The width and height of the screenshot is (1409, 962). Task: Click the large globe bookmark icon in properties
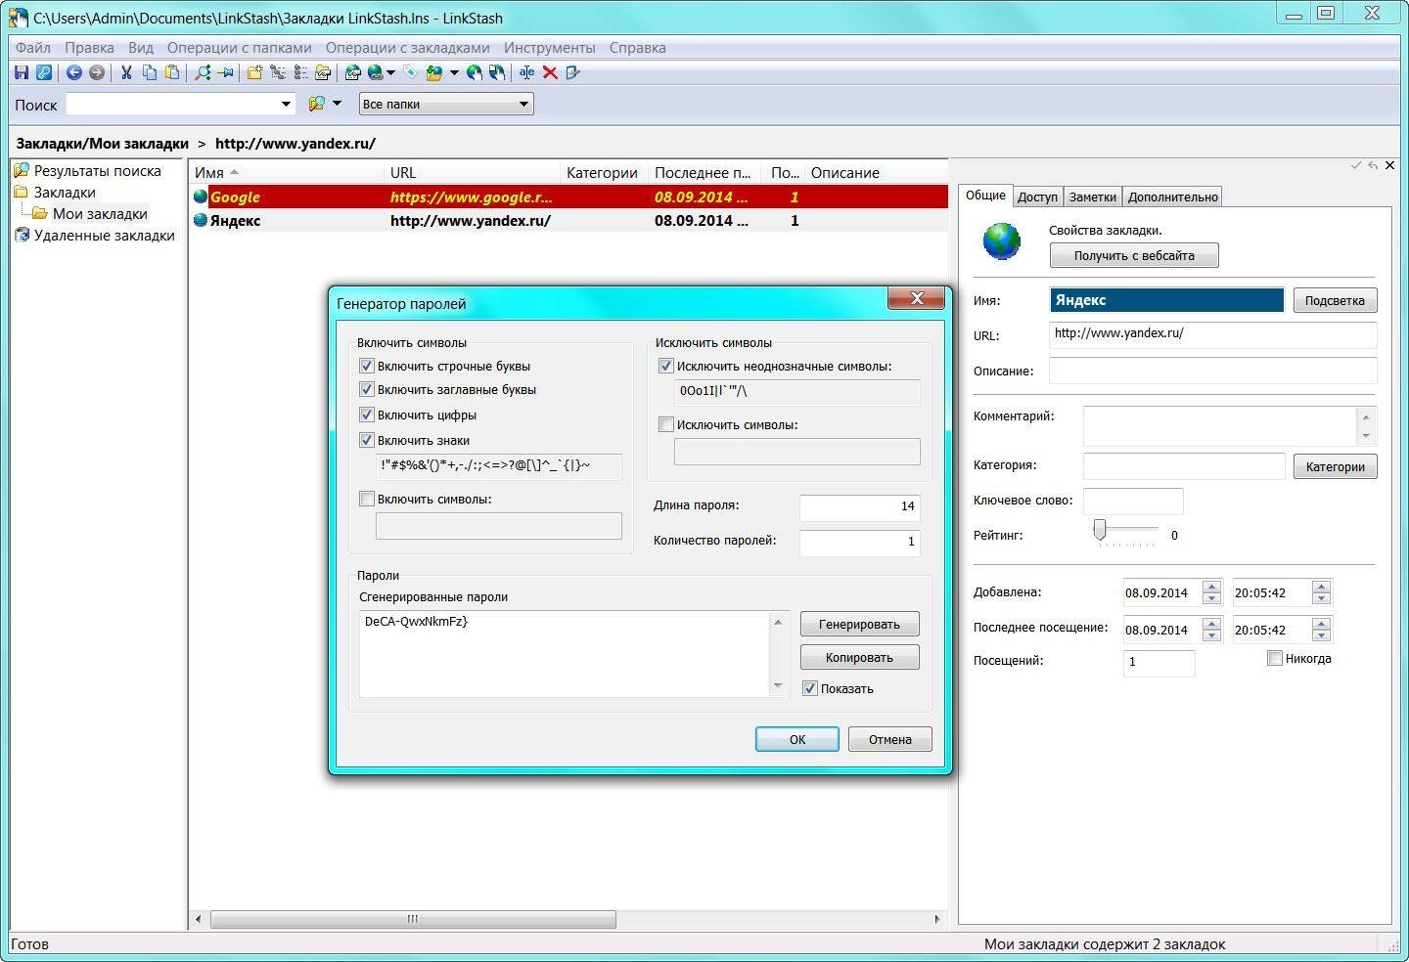tap(1002, 241)
